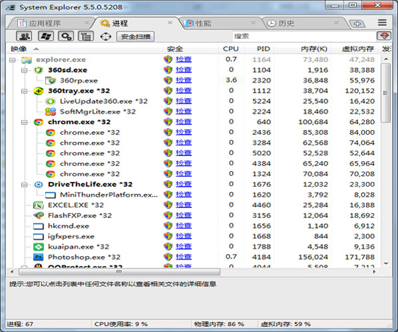The height and width of the screenshot is (332, 398).
Task: Click the hkcmd.exe window icon
Action: [39, 226]
